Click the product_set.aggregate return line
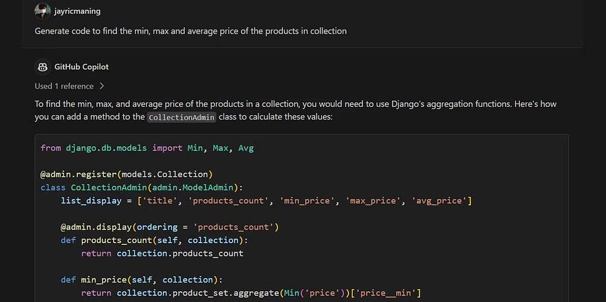Image resolution: width=606 pixels, height=302 pixels. coord(250,293)
